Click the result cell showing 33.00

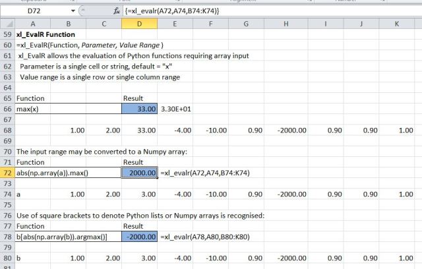[x=140, y=108]
